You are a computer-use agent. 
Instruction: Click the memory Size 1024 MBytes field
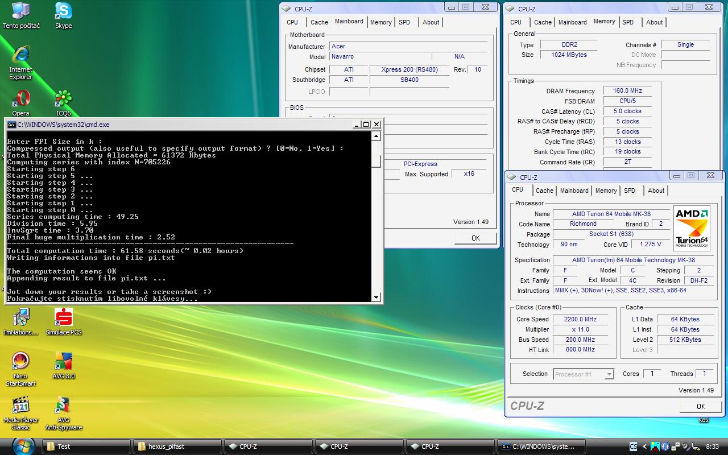[x=569, y=55]
